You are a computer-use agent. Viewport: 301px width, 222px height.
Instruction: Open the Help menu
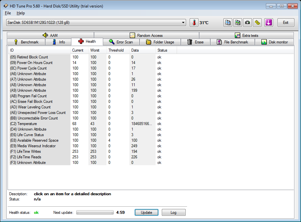point(21,13)
